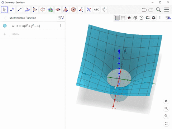Toggle the grid display
The width and height of the screenshot is (172, 129).
click(123, 18)
